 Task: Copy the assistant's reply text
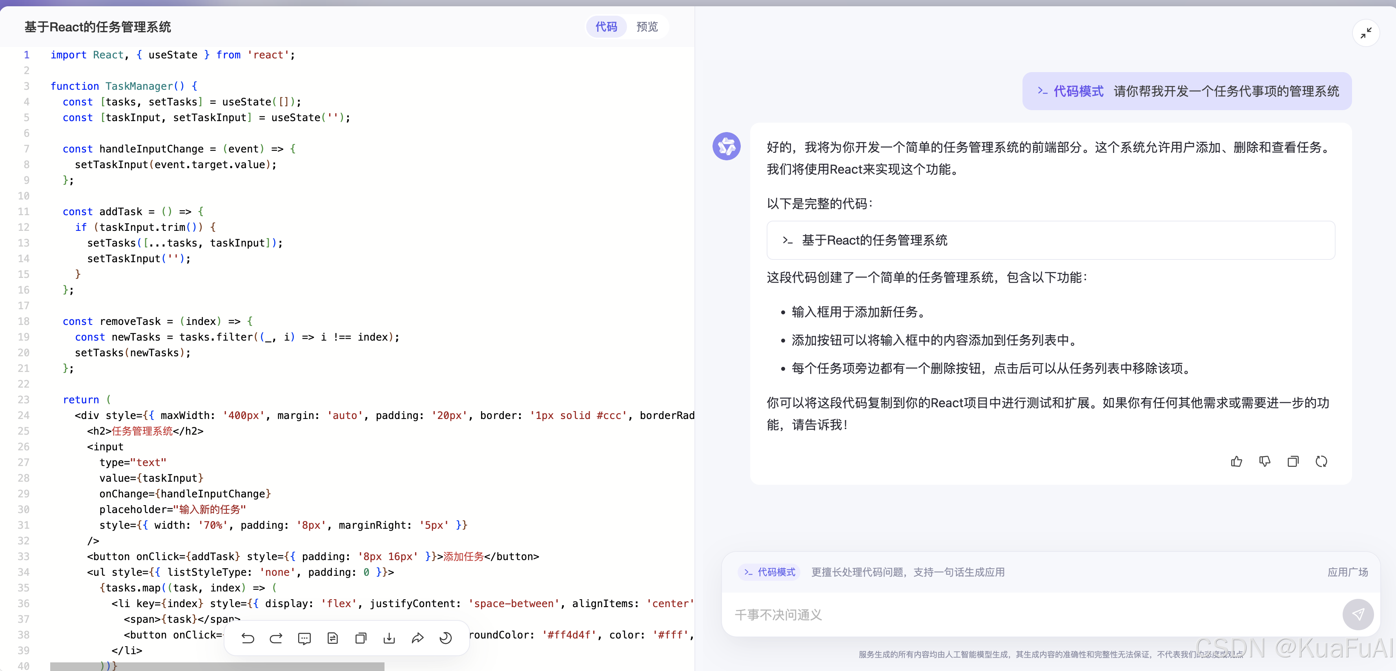[1293, 461]
